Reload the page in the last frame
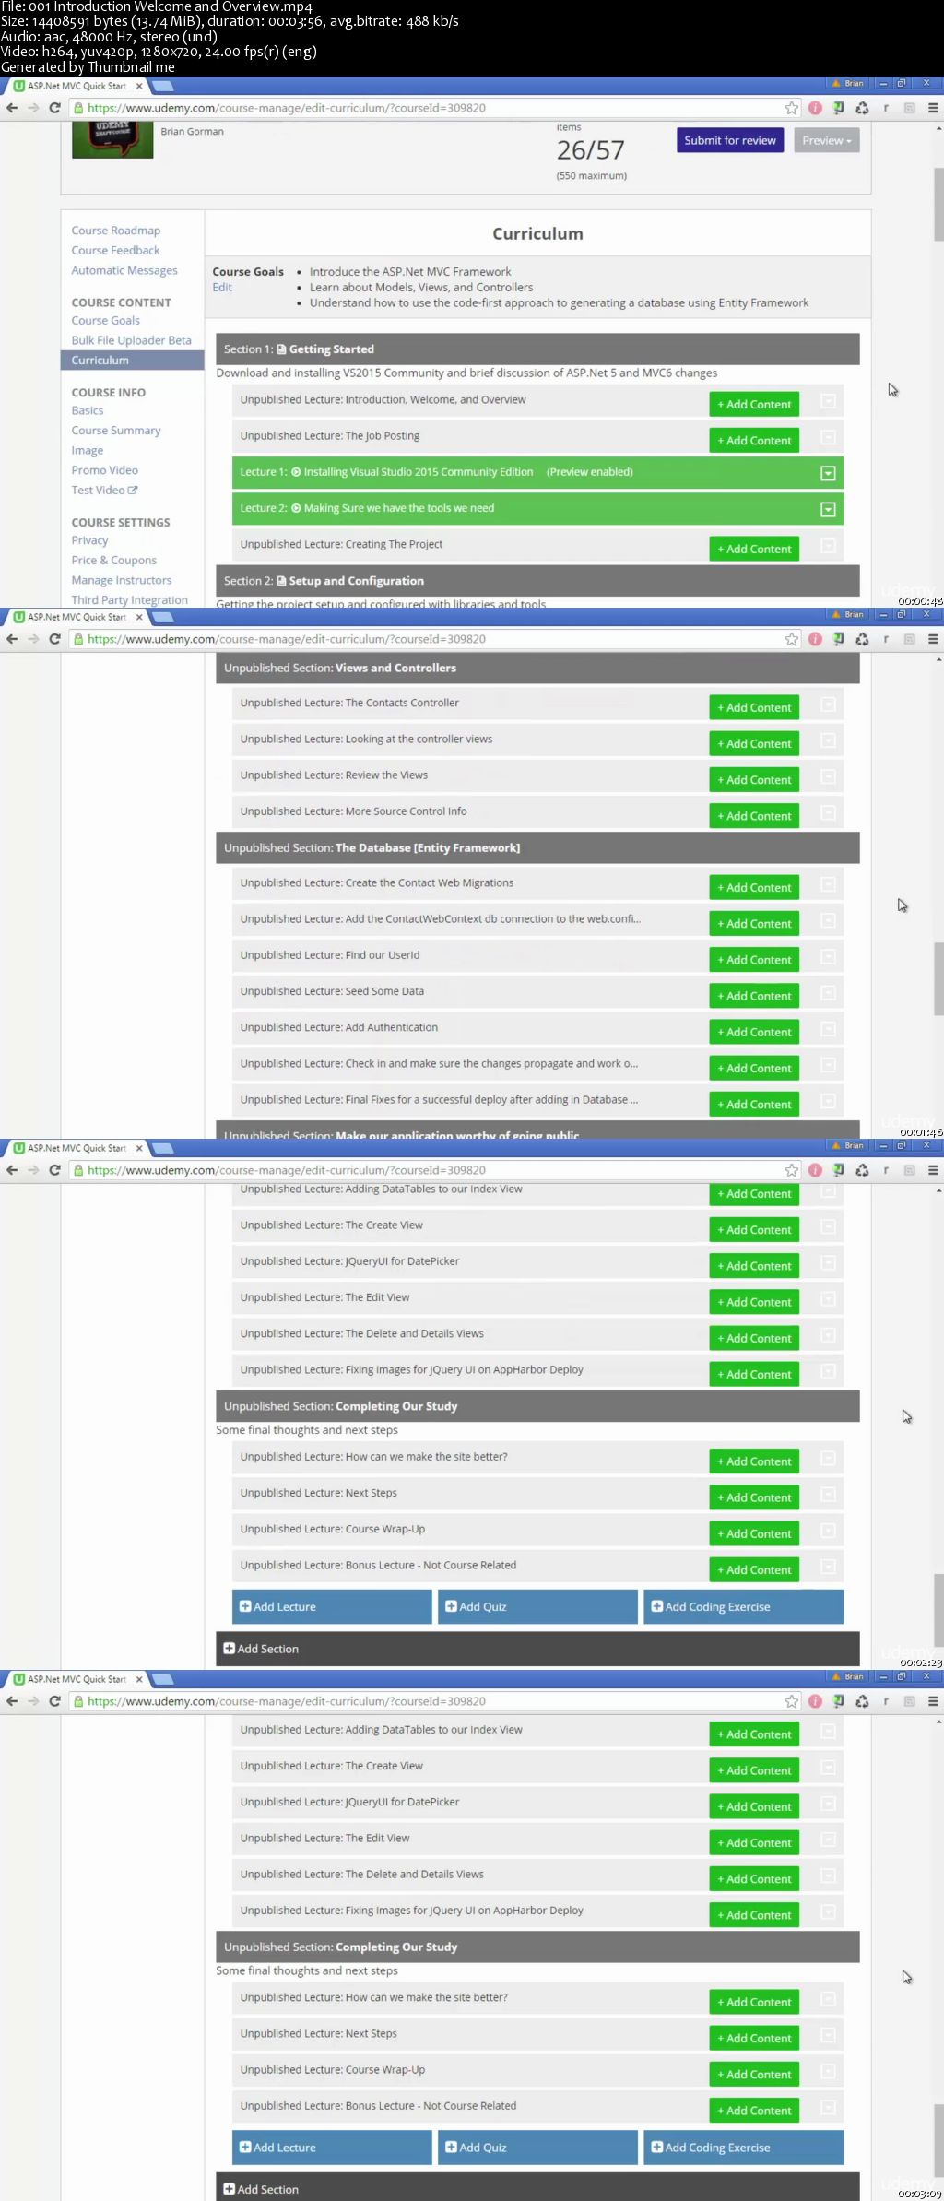 54,1701
